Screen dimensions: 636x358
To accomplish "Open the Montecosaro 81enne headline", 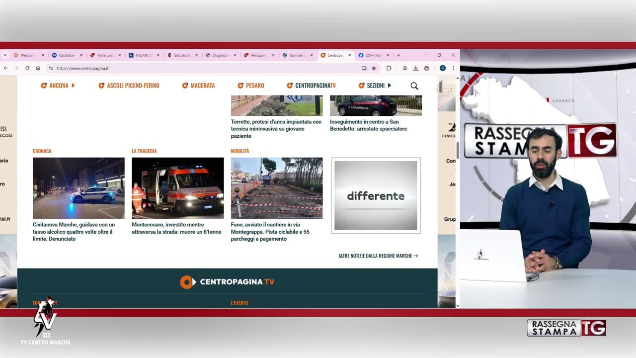I will tap(176, 228).
